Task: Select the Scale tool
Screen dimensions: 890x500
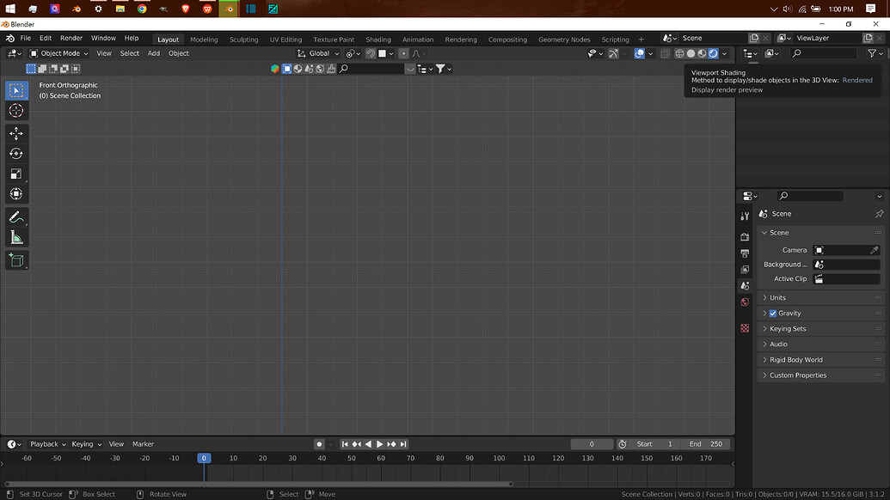Action: click(16, 174)
